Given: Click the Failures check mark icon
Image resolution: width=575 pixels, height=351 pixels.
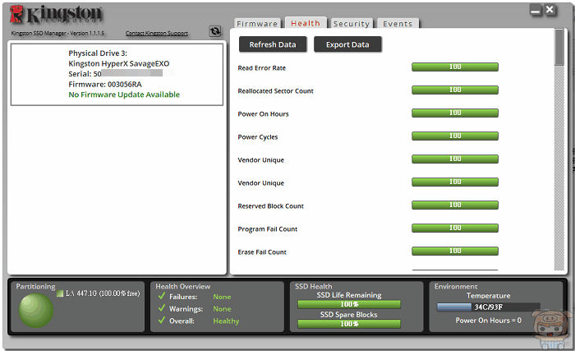Looking at the screenshot, I should point(161,296).
